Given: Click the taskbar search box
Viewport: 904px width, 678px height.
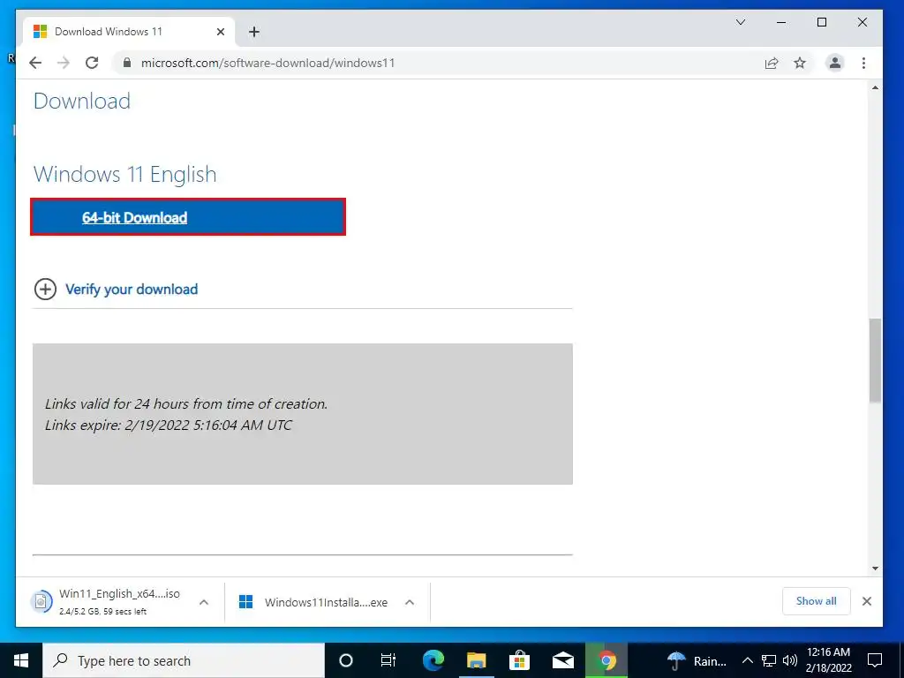Looking at the screenshot, I should click(x=184, y=660).
